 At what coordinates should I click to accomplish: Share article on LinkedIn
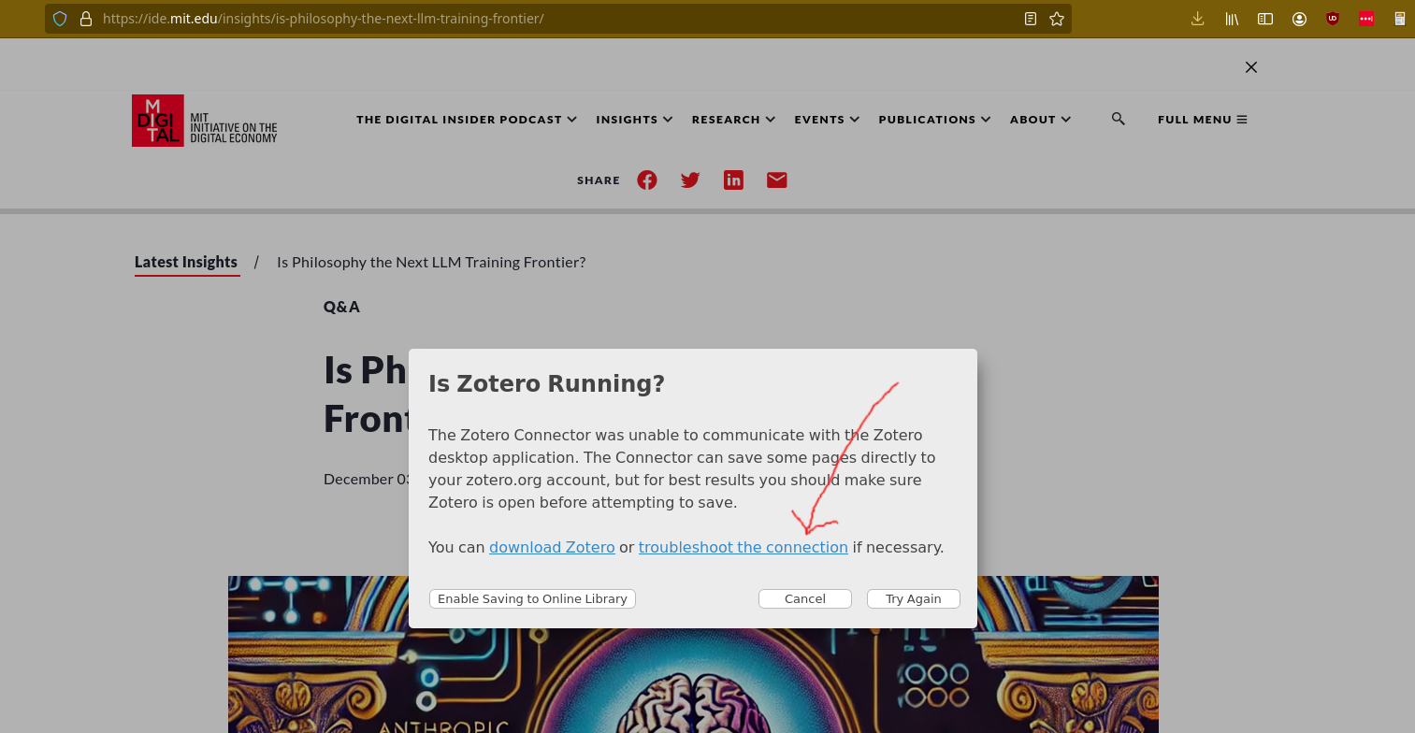click(x=733, y=180)
